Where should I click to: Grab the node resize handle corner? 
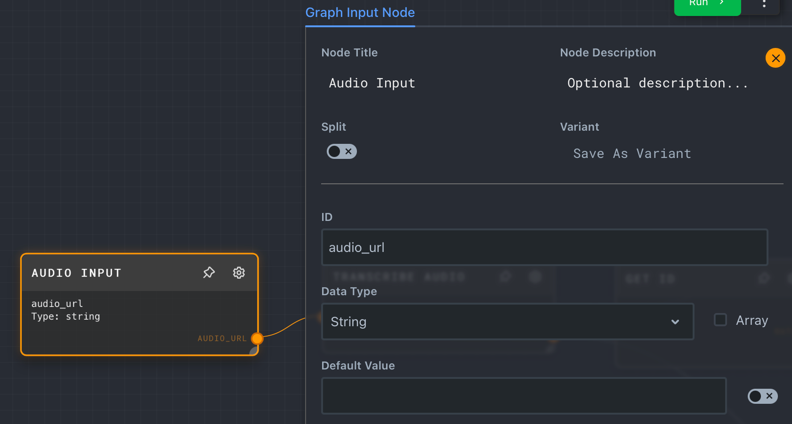(253, 351)
